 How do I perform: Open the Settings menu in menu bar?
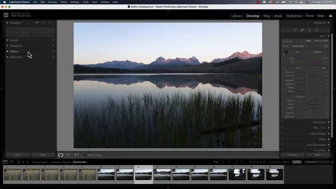tap(75, 2)
